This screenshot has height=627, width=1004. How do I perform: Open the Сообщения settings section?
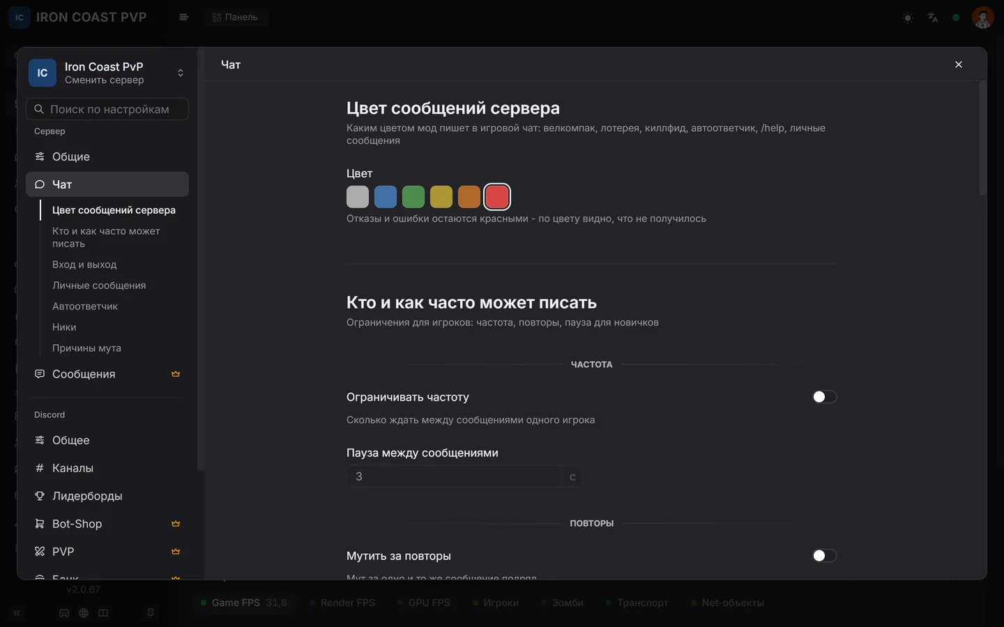[107, 374]
